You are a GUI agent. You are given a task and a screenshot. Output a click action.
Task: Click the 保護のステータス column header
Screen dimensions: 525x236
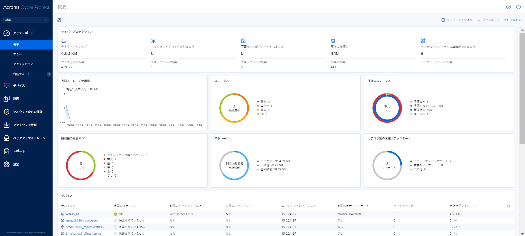[125, 206]
